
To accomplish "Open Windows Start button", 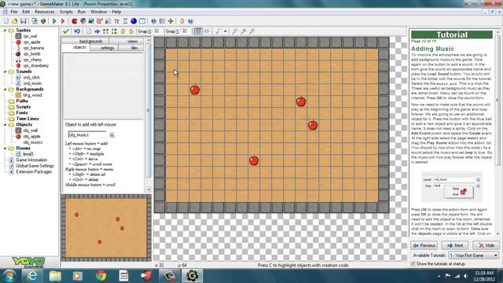I will click(x=9, y=276).
